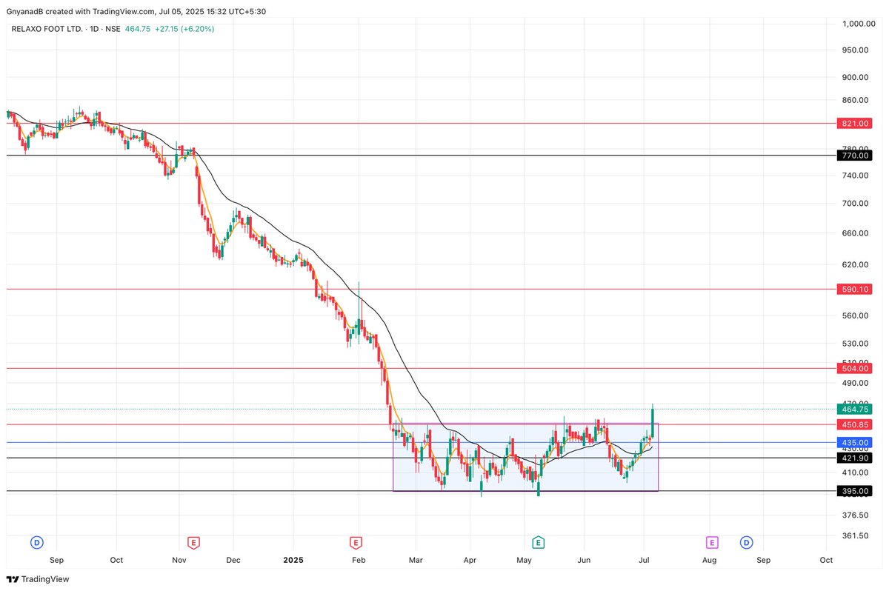The height and width of the screenshot is (591, 889).
Task: Click the bold 2025 label on time axis
Action: coord(293,560)
